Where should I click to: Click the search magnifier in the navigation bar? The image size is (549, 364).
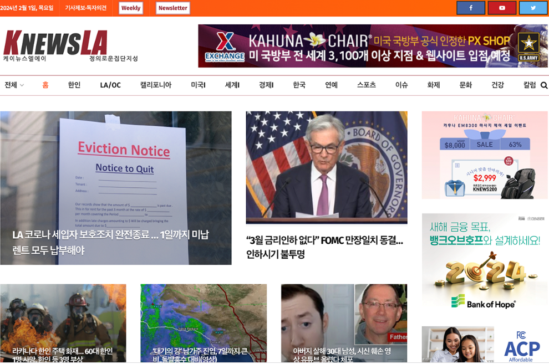(543, 85)
